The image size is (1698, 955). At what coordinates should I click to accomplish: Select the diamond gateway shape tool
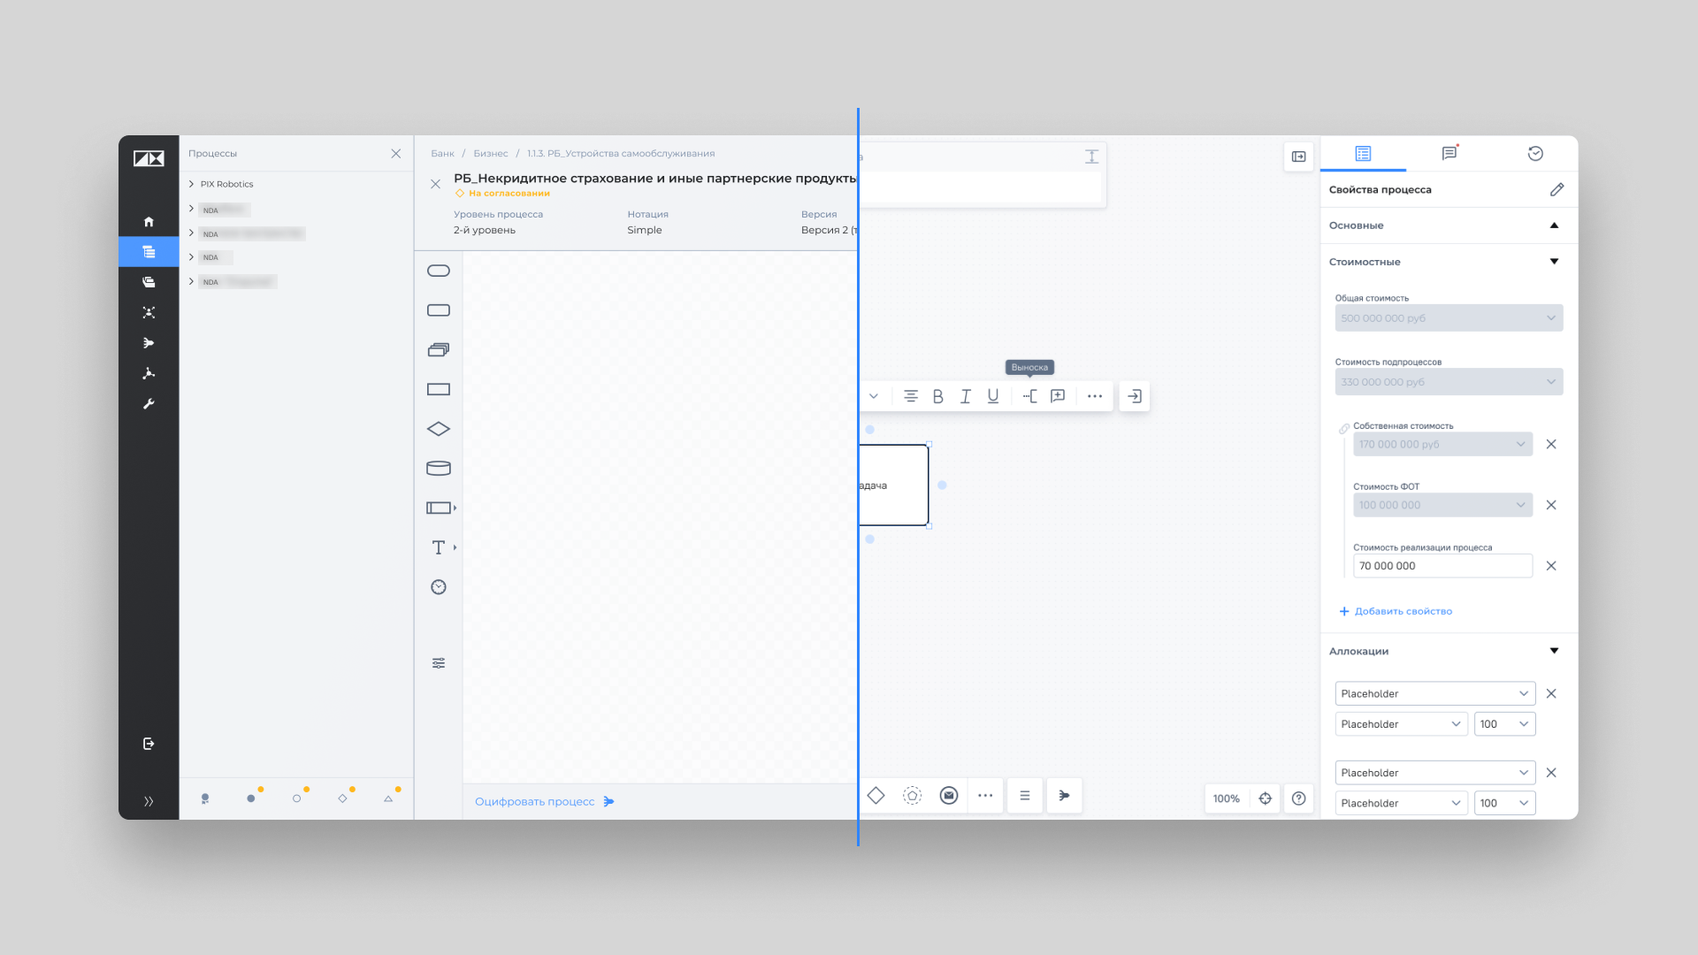click(439, 429)
